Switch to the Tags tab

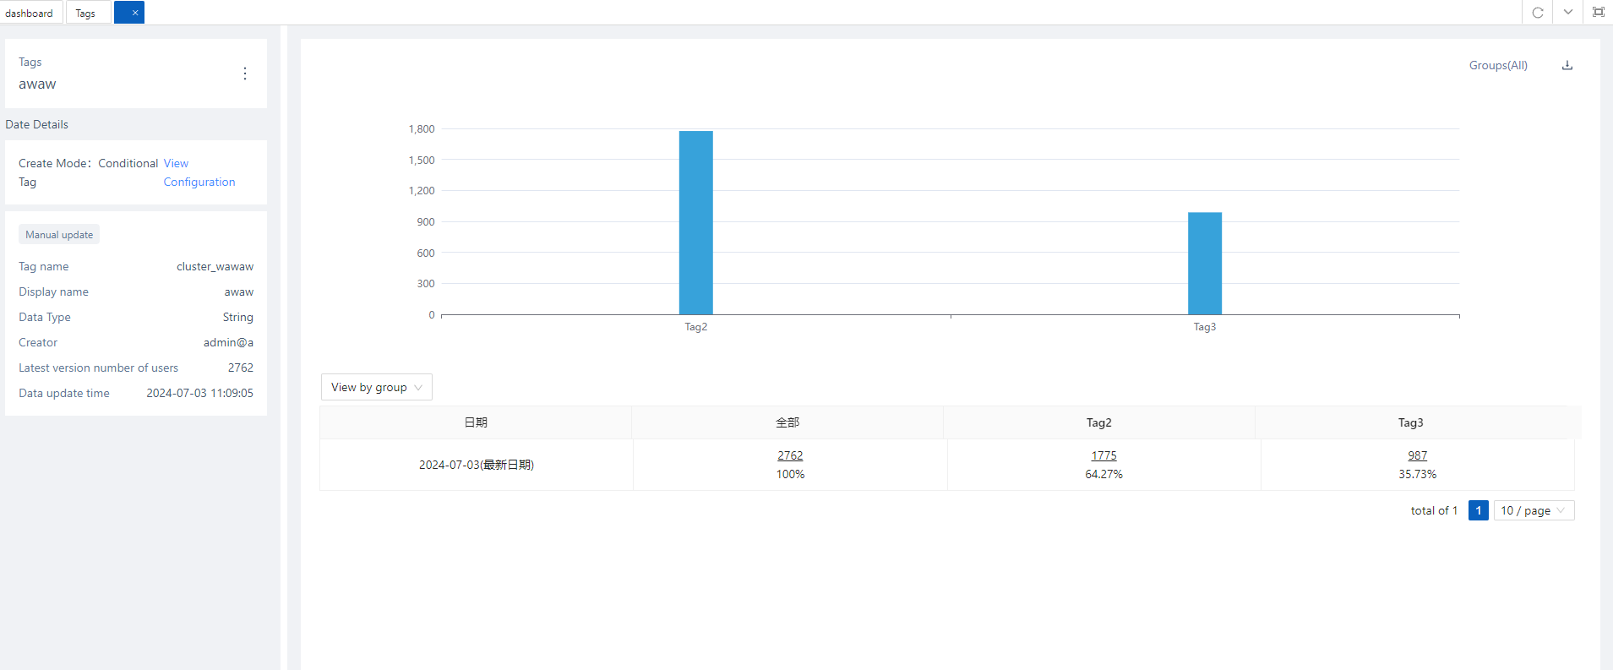click(85, 13)
